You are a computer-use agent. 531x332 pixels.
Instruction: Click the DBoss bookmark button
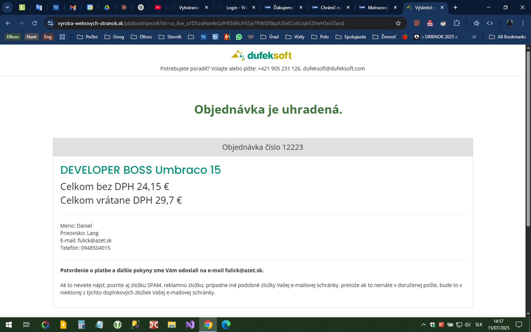[13, 37]
